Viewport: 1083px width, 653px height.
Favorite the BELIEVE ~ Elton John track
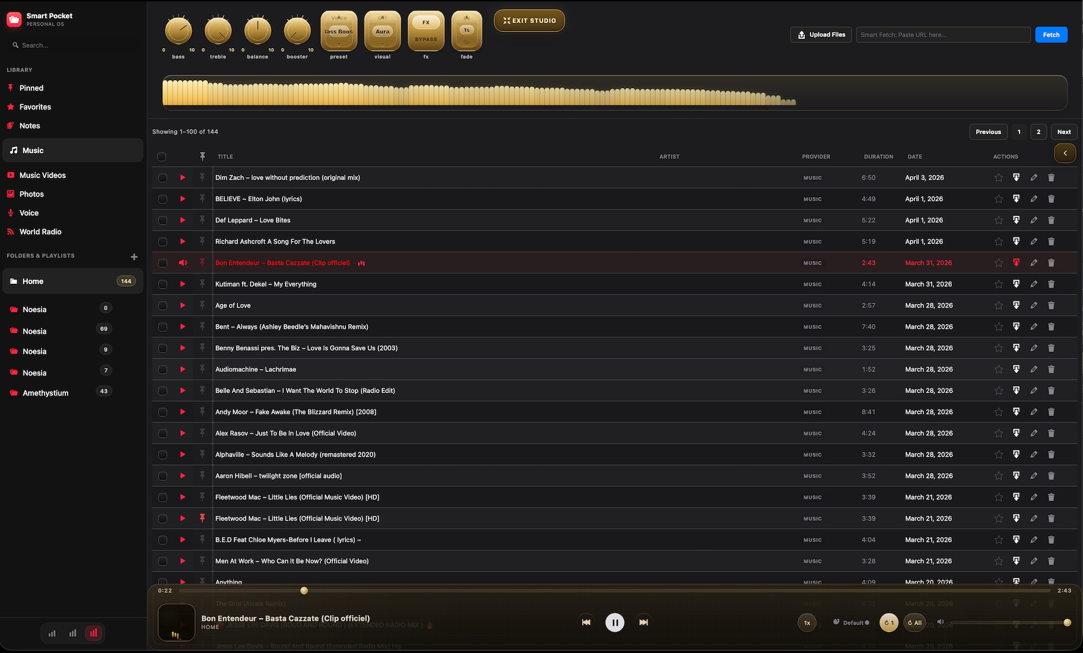click(999, 199)
